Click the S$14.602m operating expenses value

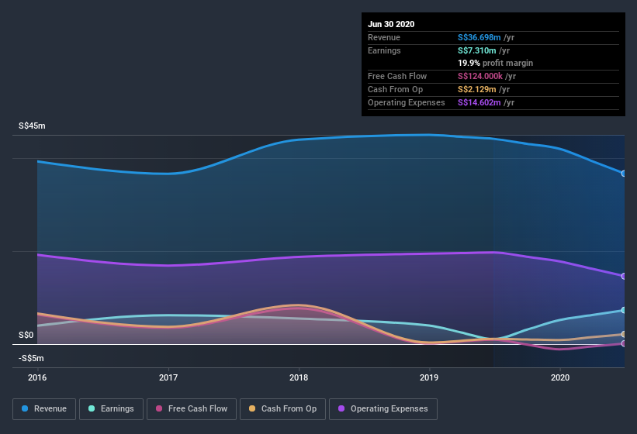pos(479,102)
